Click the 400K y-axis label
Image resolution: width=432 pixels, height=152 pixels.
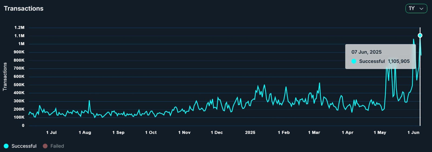point(19,93)
